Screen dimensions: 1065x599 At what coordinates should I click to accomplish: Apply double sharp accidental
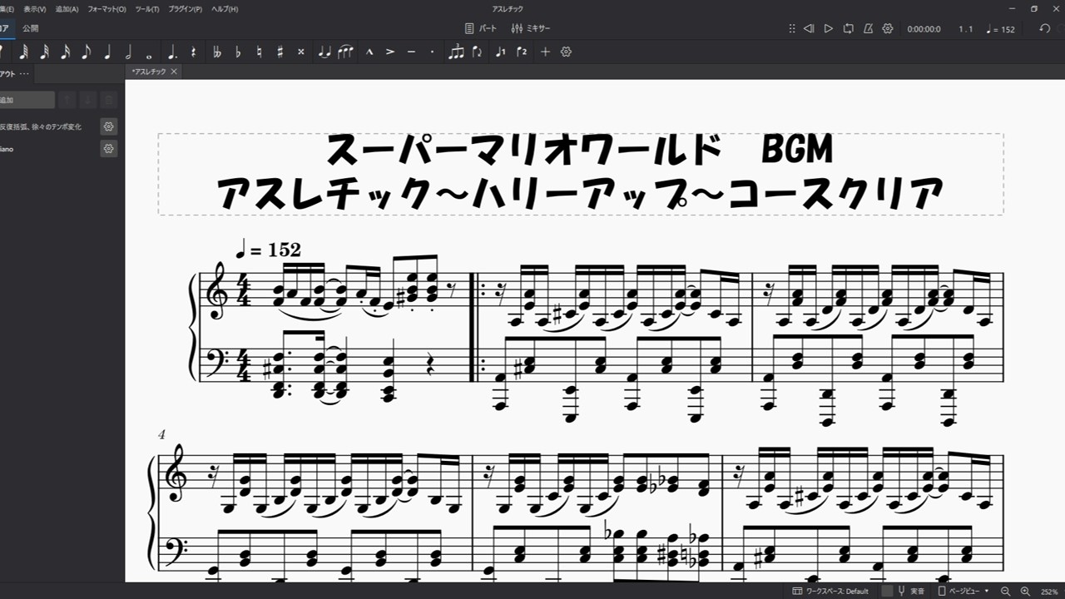click(301, 52)
